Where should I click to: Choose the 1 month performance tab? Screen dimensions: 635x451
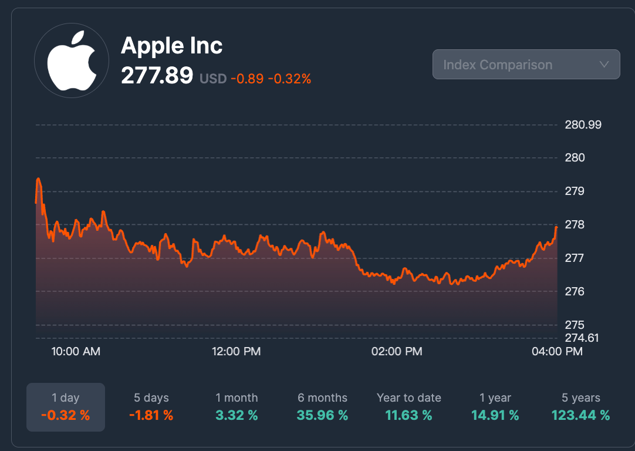point(237,407)
